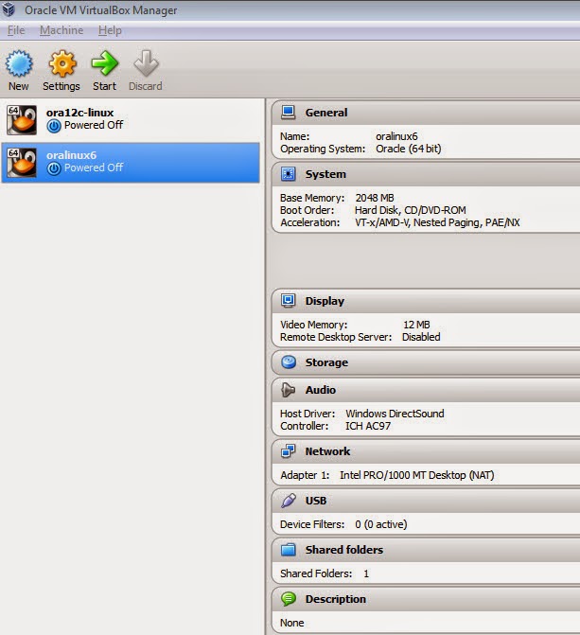
Task: Click the 'None' description text
Action: click(292, 623)
